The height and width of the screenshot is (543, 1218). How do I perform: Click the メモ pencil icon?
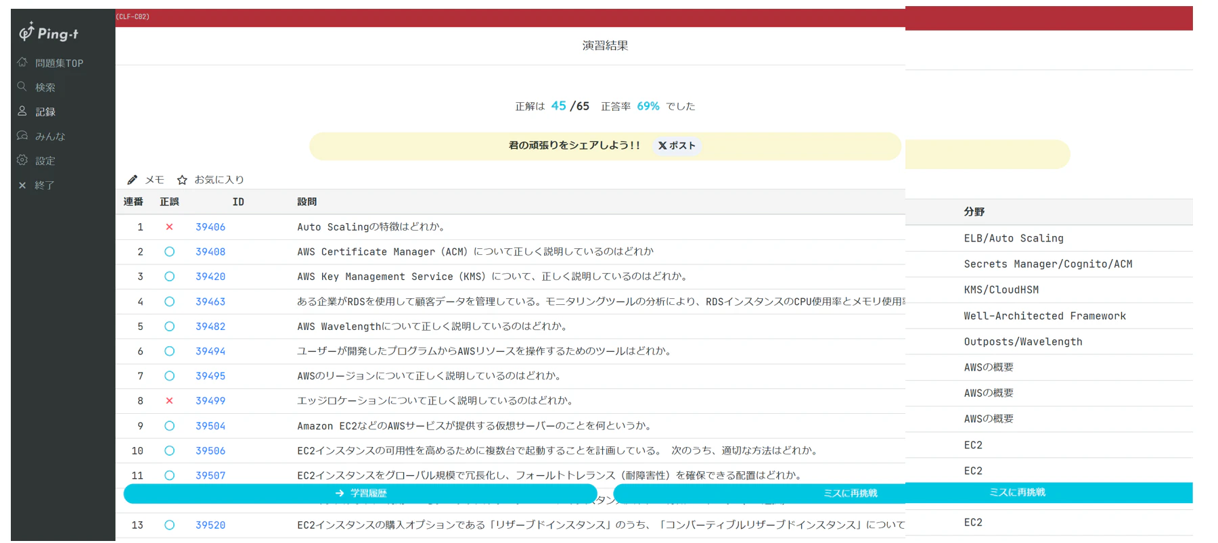[132, 180]
